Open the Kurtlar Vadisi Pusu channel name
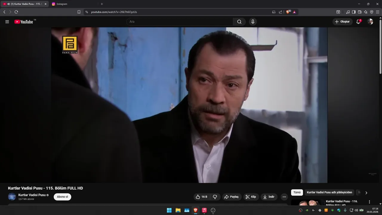 click(32, 195)
